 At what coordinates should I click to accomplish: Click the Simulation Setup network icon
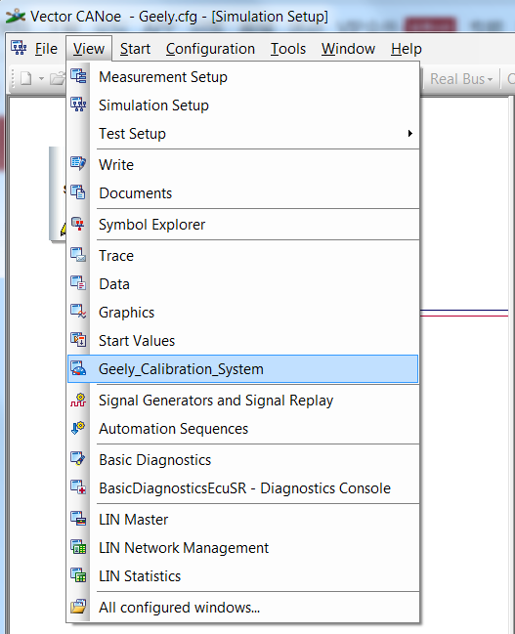[78, 105]
